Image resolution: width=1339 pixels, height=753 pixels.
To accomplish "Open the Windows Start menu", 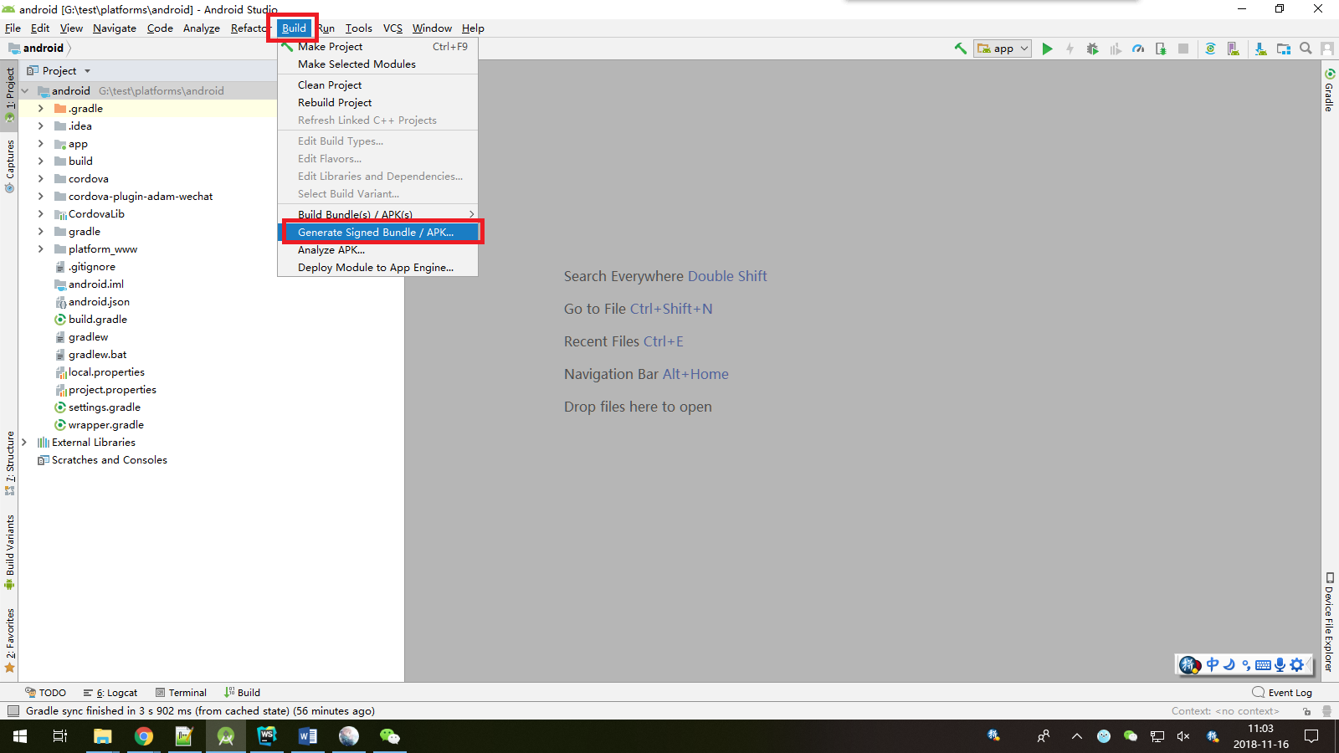I will (20, 736).
